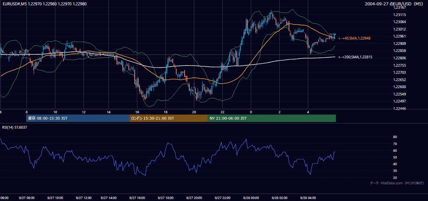
Task: Click price axis value 1.22755
Action: click(399, 65)
